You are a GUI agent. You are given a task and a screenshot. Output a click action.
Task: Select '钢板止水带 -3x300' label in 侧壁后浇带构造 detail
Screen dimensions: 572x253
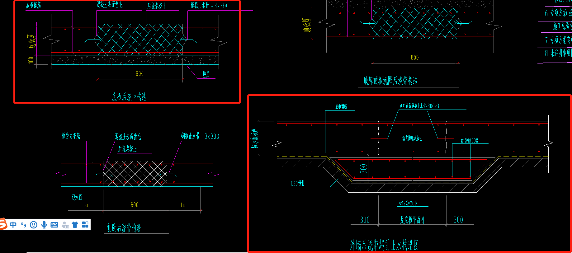[x=200, y=136]
